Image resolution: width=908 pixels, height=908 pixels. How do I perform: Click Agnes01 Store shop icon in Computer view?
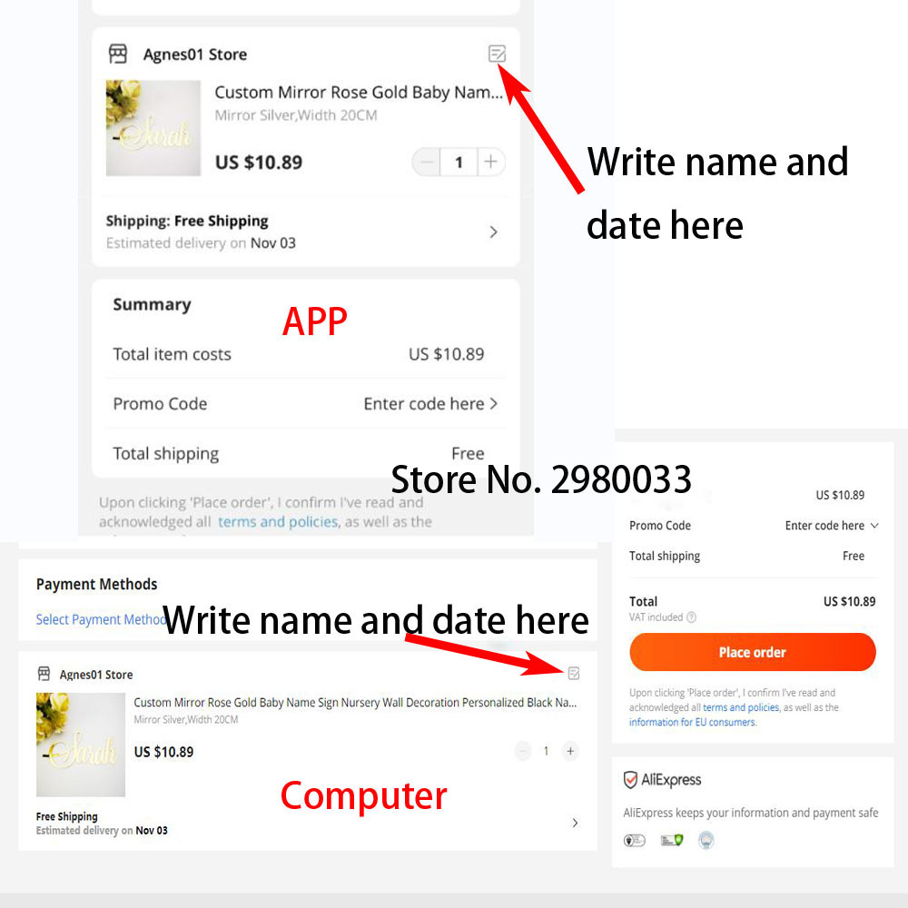[44, 674]
